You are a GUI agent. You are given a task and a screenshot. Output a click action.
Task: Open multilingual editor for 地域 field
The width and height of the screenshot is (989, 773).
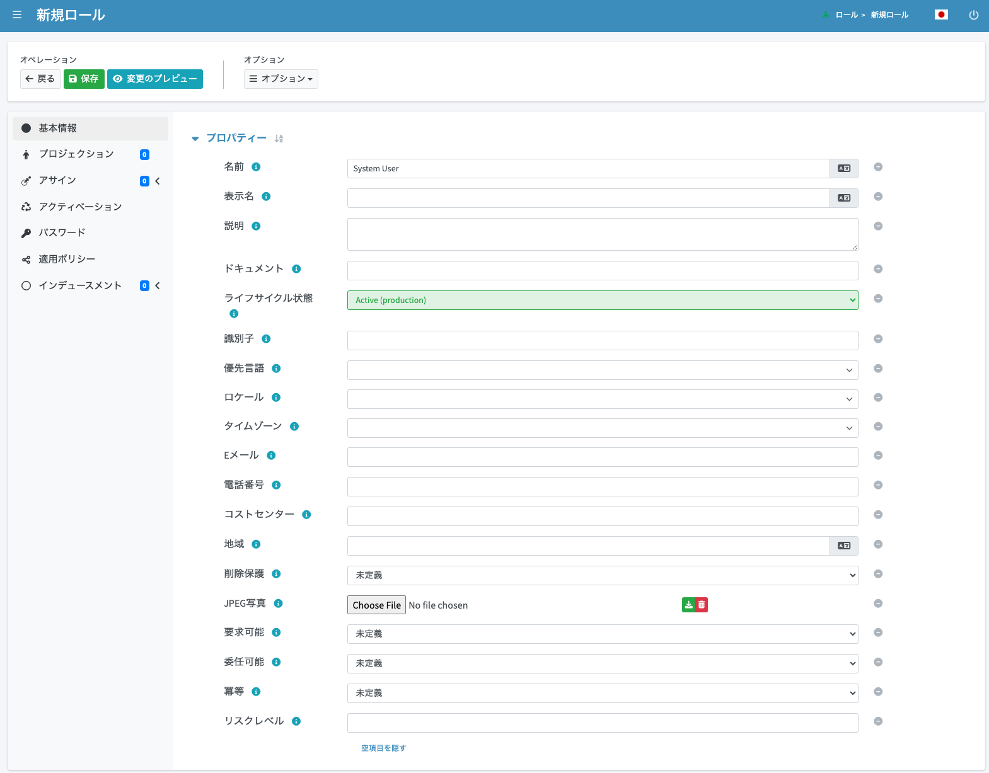844,546
